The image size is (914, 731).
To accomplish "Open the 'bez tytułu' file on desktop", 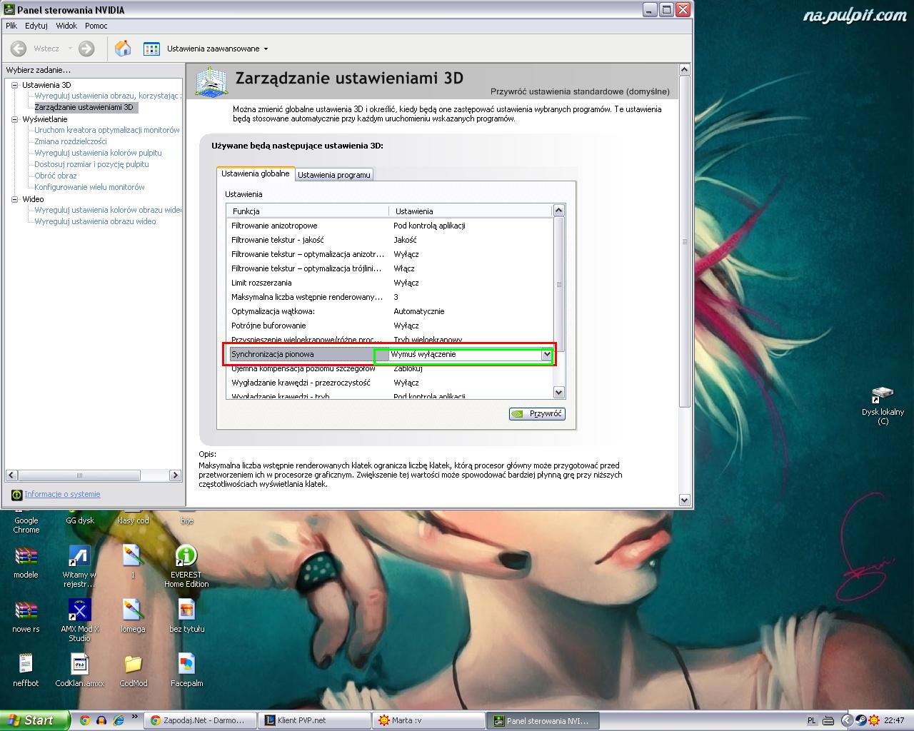I will (x=186, y=611).
